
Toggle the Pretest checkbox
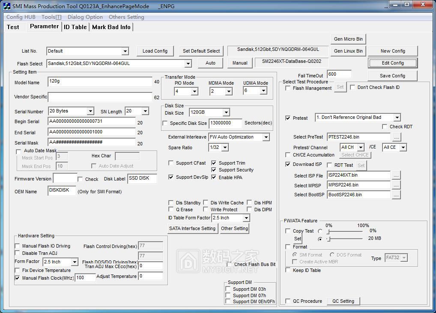[x=288, y=118]
